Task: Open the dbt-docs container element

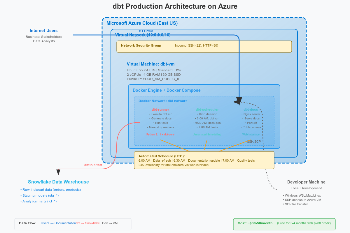Action: [x=251, y=109]
